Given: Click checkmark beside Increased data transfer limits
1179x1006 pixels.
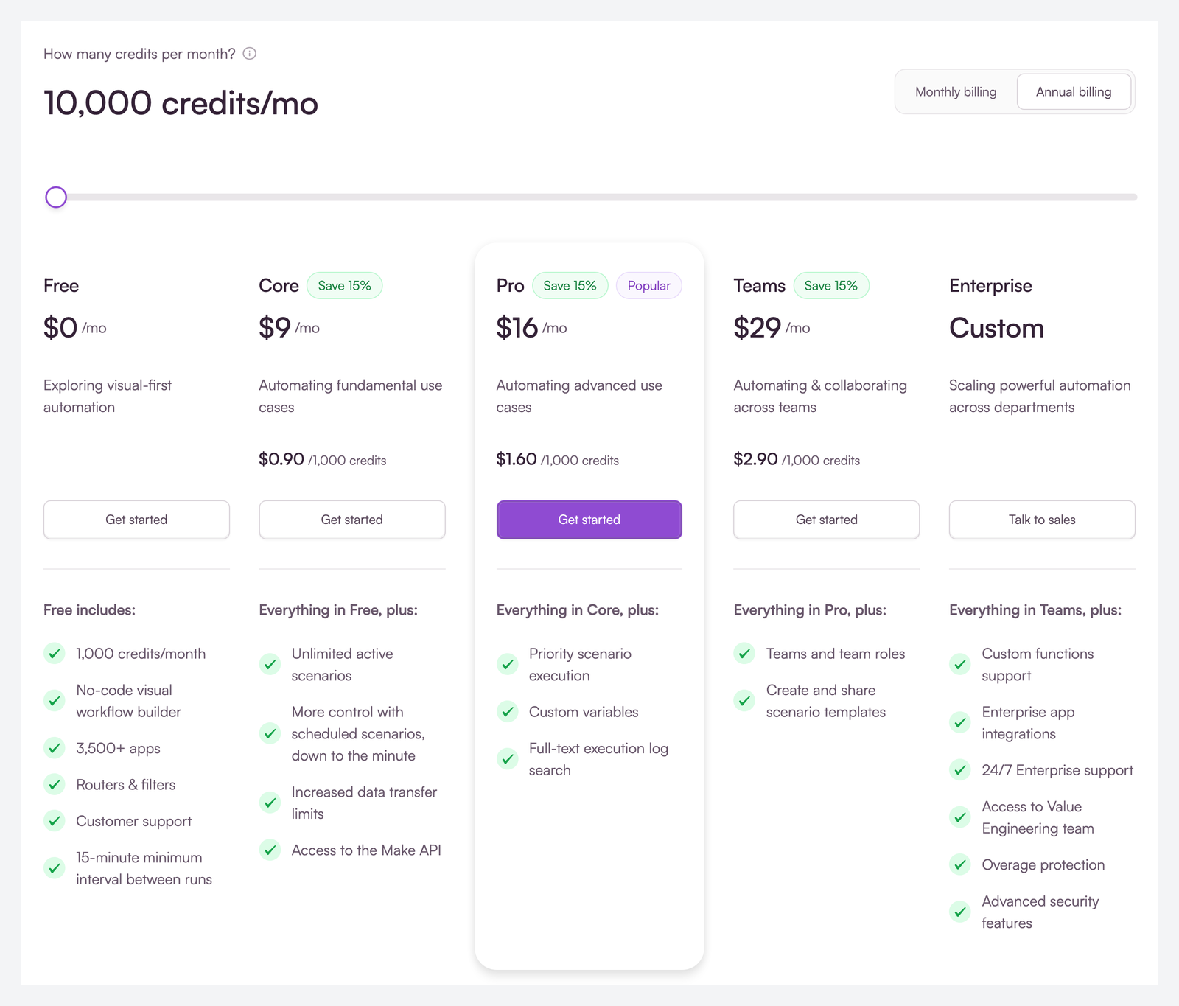Looking at the screenshot, I should [270, 803].
